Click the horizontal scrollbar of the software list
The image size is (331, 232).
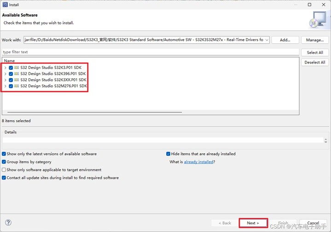pos(94,112)
